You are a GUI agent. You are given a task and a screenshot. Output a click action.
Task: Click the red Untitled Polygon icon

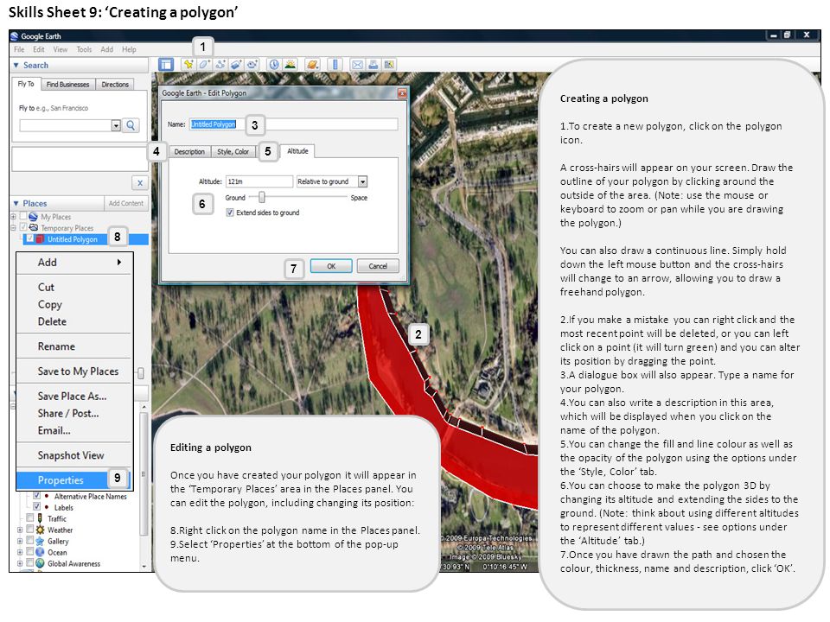[x=40, y=239]
